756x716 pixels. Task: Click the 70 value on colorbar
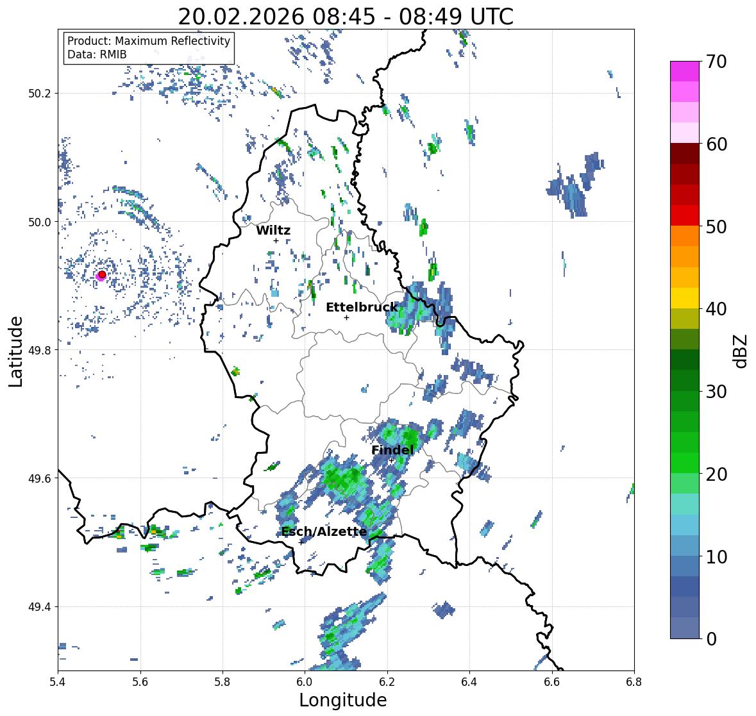[x=716, y=62]
